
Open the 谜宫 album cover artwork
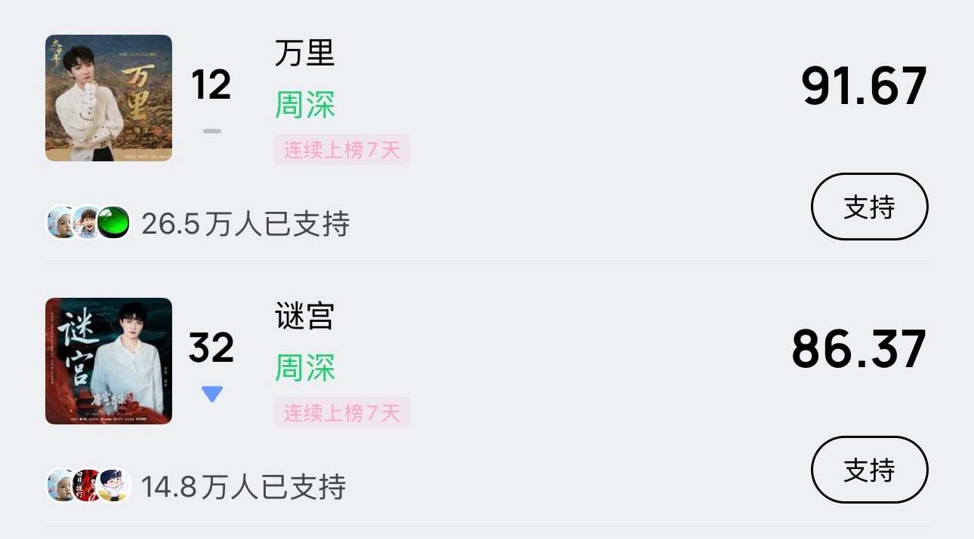tap(108, 361)
